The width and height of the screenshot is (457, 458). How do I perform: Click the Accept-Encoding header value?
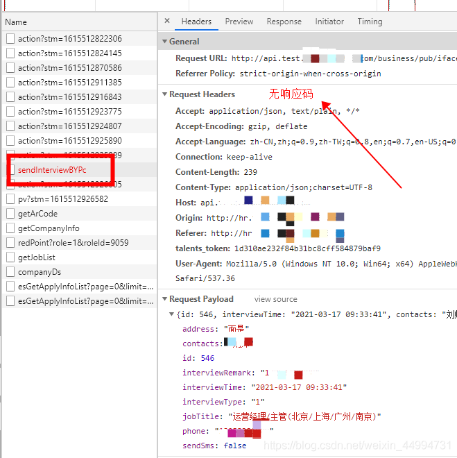click(277, 126)
